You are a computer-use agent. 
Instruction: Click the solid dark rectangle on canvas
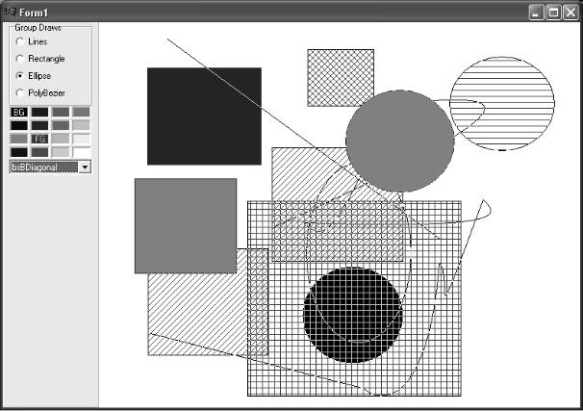click(204, 116)
